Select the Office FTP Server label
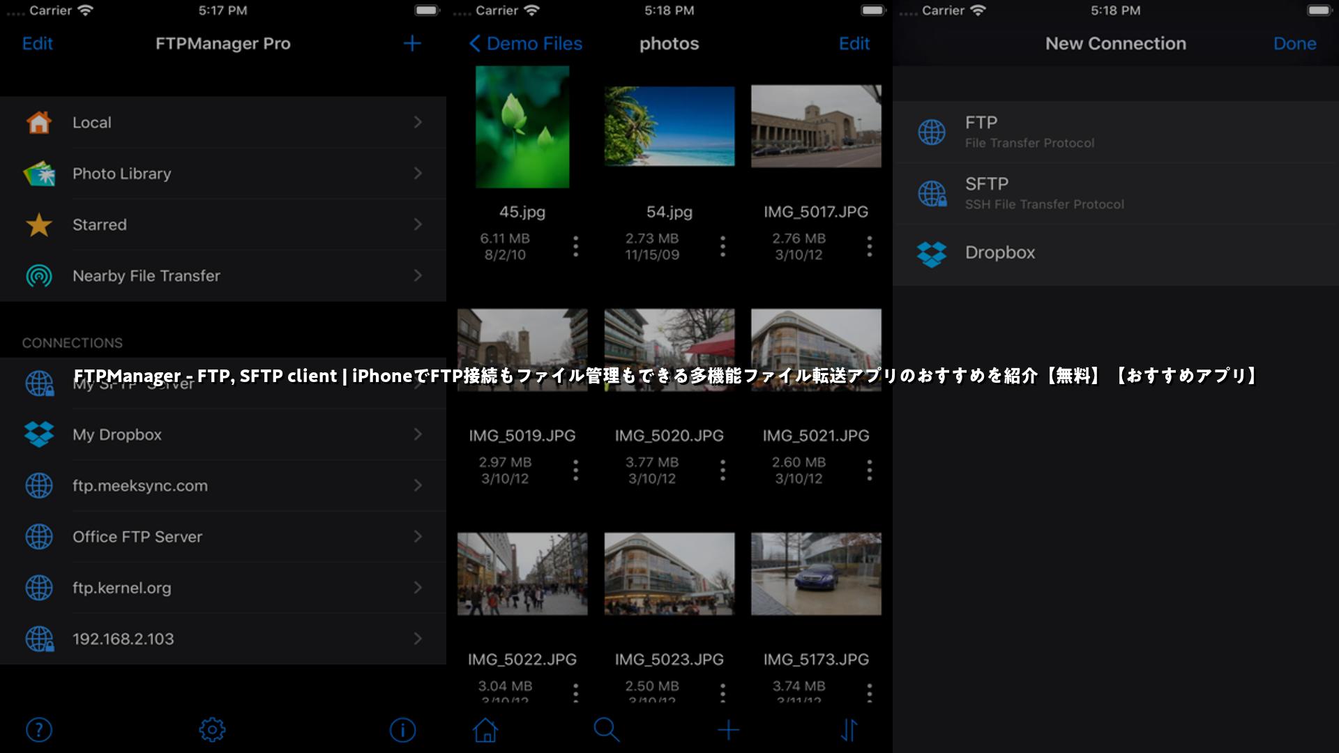 pyautogui.click(x=137, y=537)
